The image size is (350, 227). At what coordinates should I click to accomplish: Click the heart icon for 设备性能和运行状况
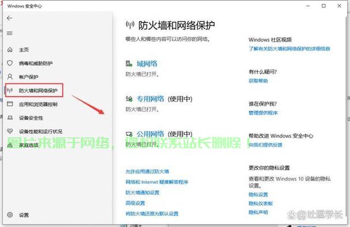pyautogui.click(x=10, y=131)
